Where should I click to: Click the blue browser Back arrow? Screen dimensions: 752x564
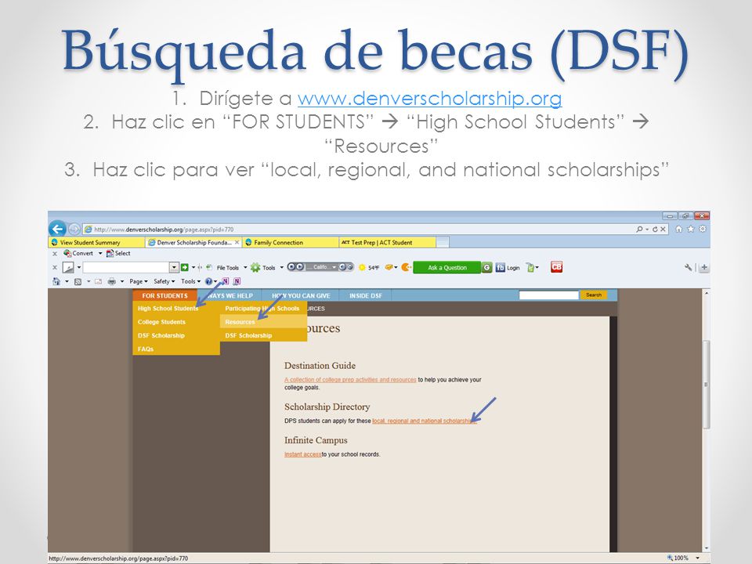pyautogui.click(x=57, y=228)
